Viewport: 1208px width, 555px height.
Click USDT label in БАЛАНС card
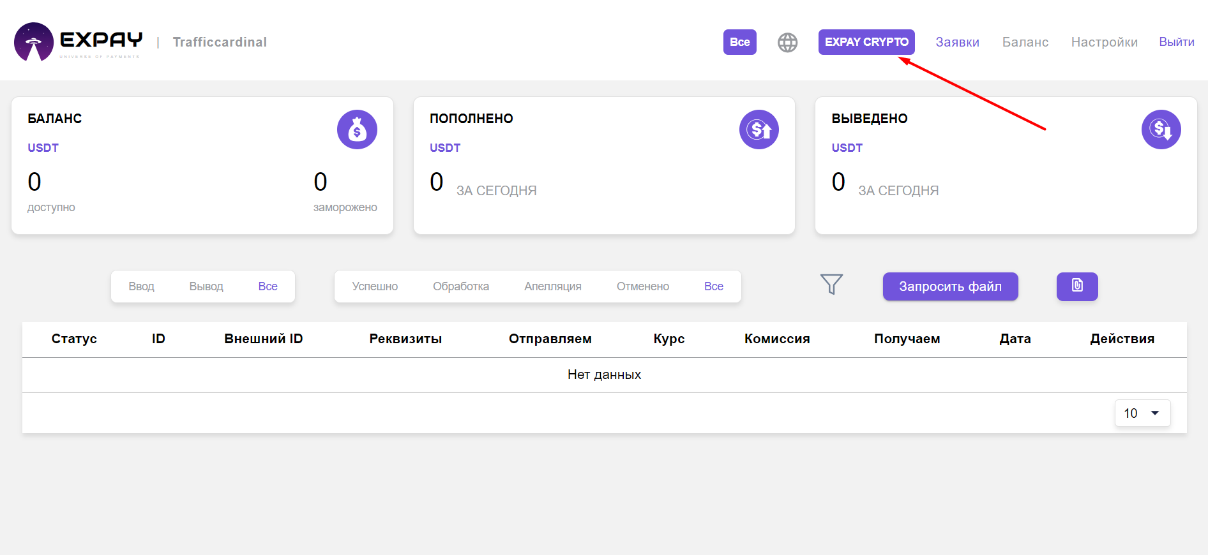tap(43, 148)
